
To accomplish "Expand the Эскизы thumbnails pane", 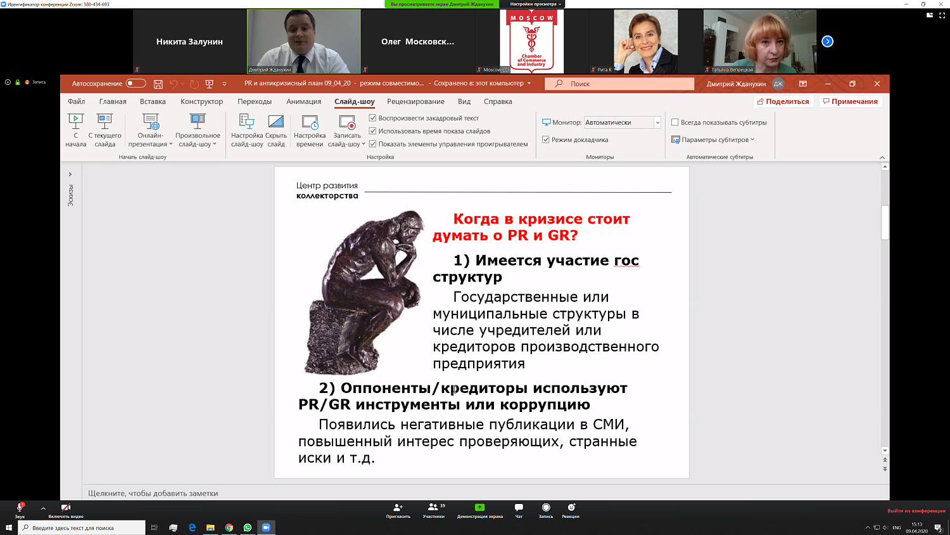I will 70,174.
